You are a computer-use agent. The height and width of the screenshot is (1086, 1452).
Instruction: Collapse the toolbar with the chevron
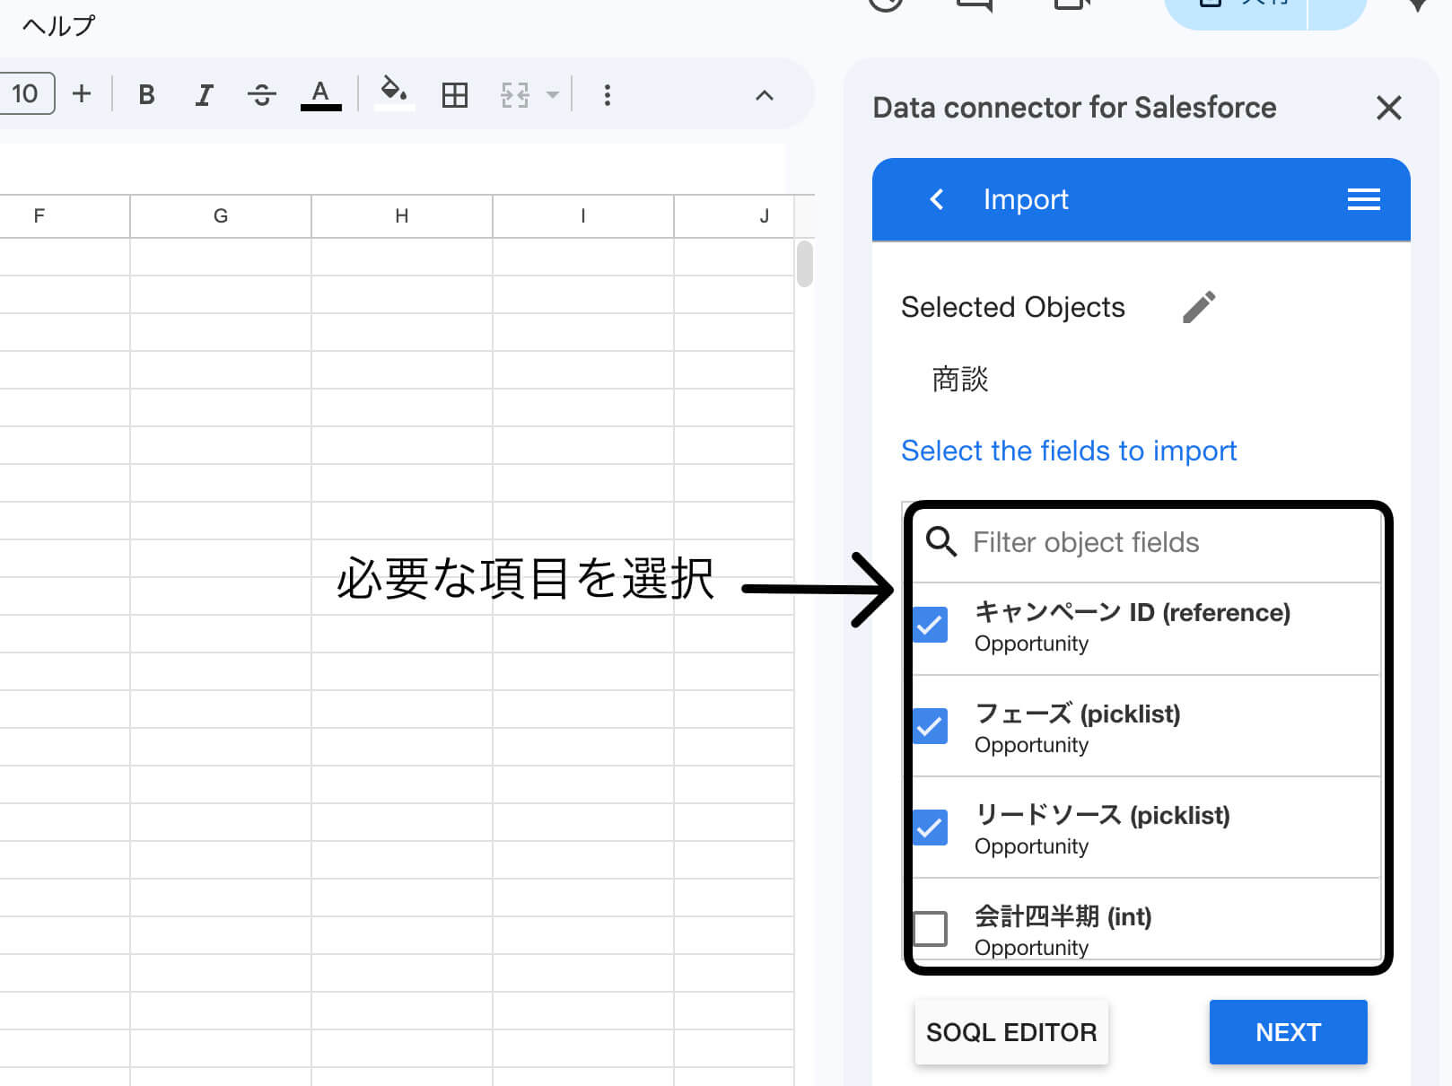(764, 94)
